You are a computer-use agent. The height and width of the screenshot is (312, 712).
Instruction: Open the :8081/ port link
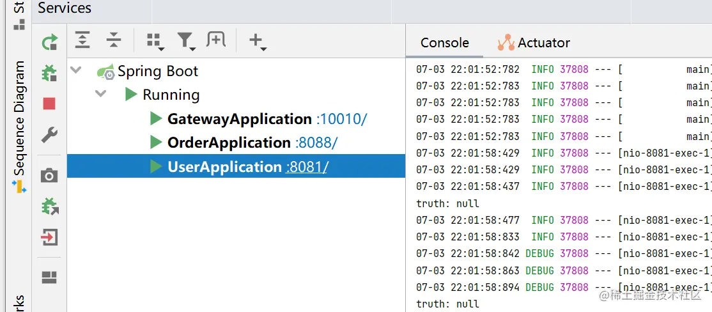[x=307, y=167]
